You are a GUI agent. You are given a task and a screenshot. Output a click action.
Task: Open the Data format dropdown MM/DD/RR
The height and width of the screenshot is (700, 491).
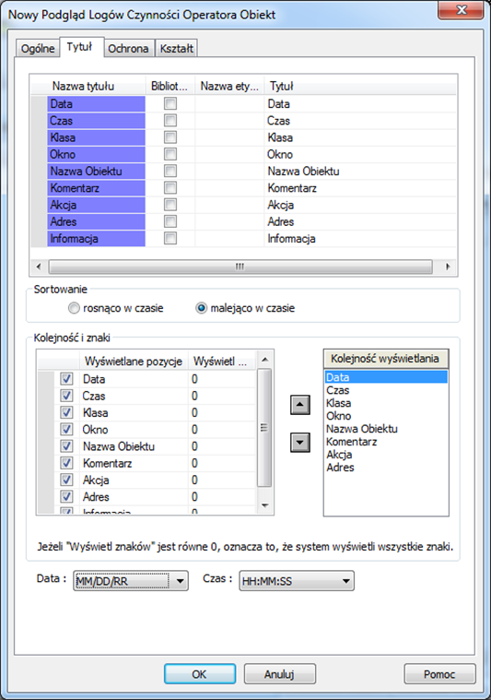[131, 581]
